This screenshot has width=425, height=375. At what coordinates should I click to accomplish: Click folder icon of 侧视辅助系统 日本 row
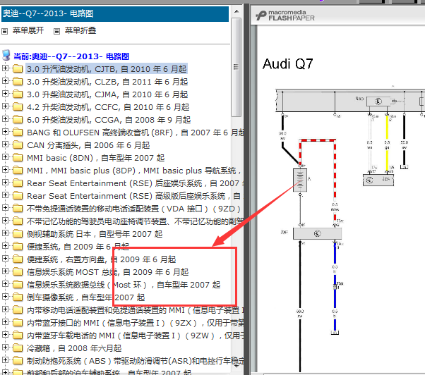click(x=18, y=234)
